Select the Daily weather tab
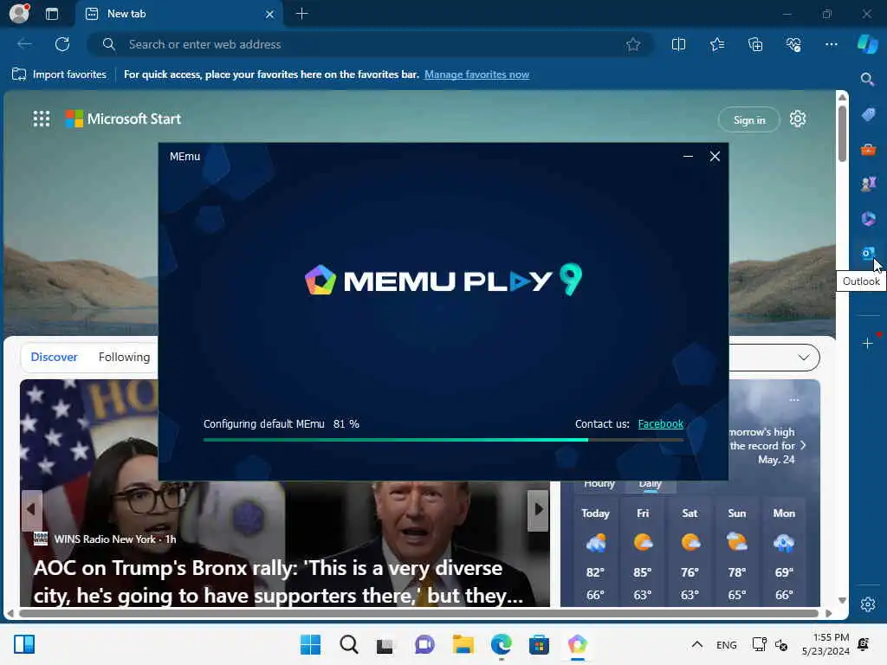 (650, 484)
